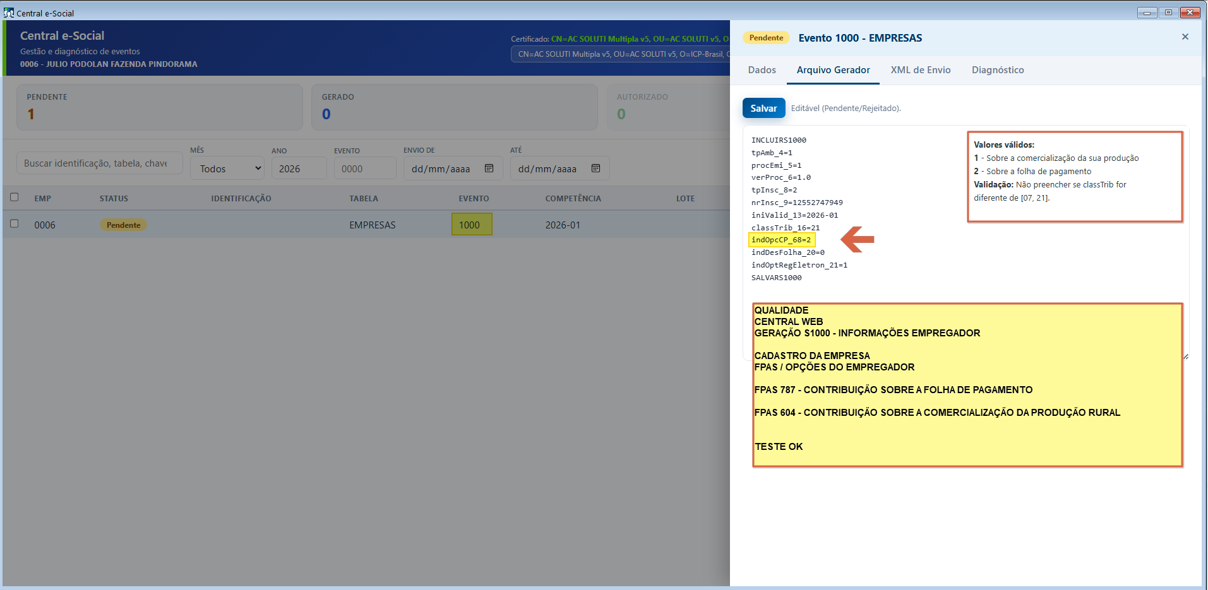Screen dimensions: 1208x590
Task: Click the Central e-Social app icon in title bar
Action: [x=8, y=13]
